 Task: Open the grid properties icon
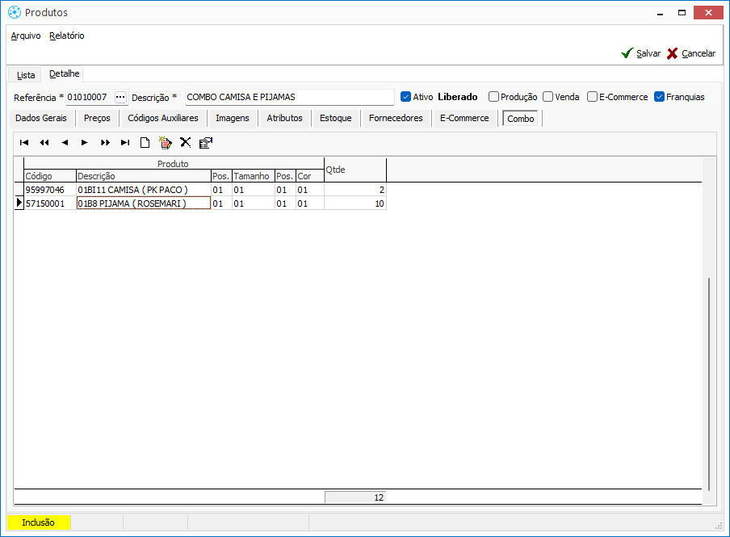coord(206,143)
